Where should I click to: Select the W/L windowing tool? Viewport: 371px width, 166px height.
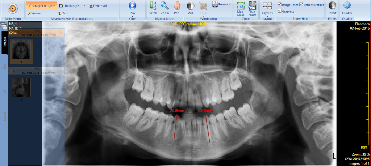tap(191, 8)
